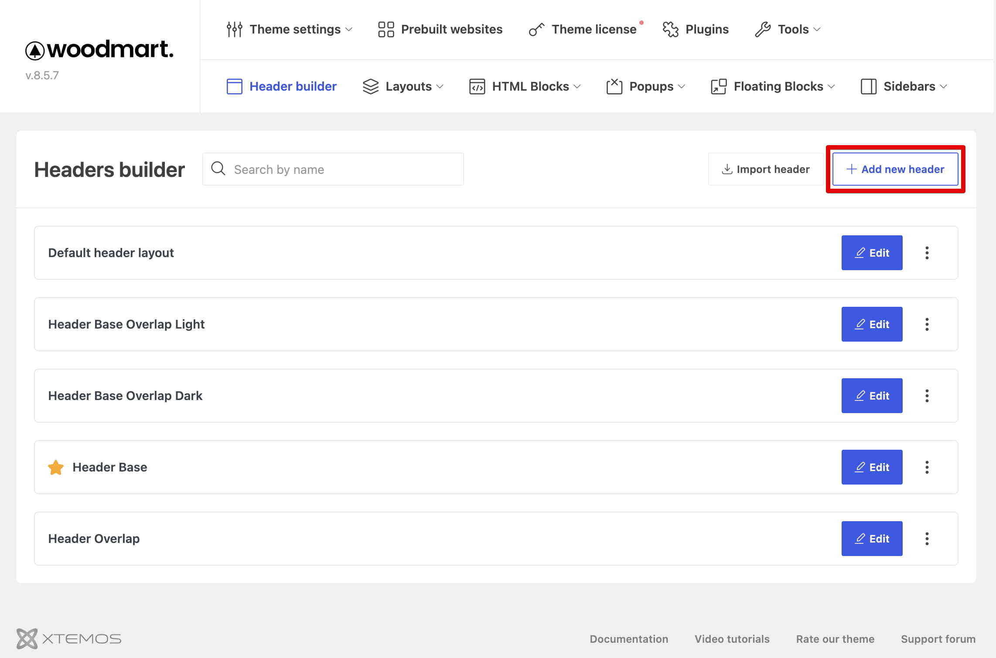Focus the Search by name field

click(x=333, y=169)
